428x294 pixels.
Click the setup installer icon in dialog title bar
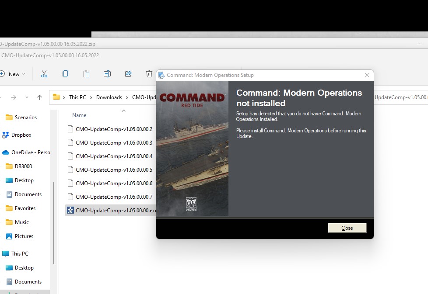[161, 75]
